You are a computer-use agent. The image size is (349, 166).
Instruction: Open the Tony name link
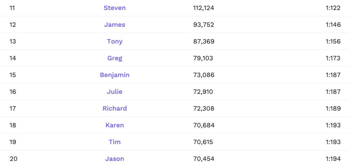(x=115, y=42)
